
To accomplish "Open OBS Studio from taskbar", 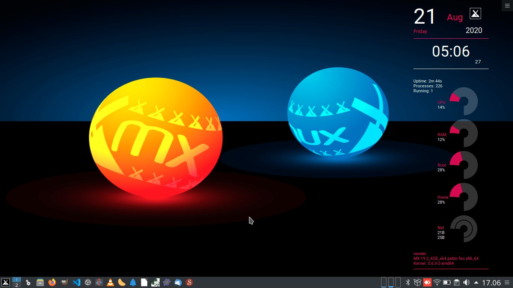I will point(88,282).
